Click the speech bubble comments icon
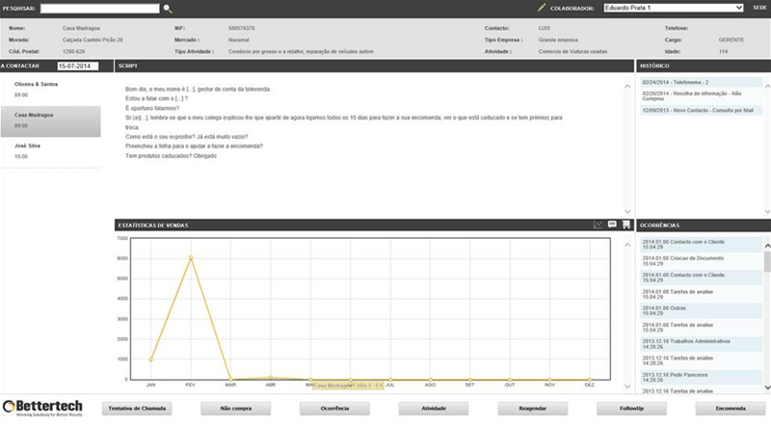 pos(612,225)
